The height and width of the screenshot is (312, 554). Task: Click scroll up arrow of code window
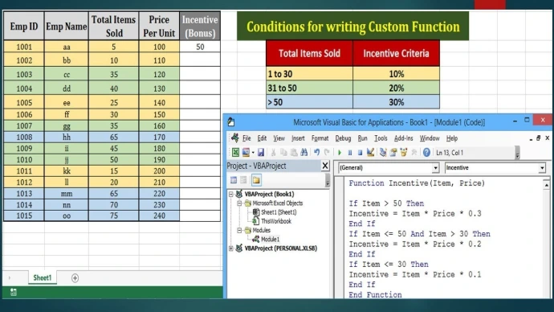546,185
